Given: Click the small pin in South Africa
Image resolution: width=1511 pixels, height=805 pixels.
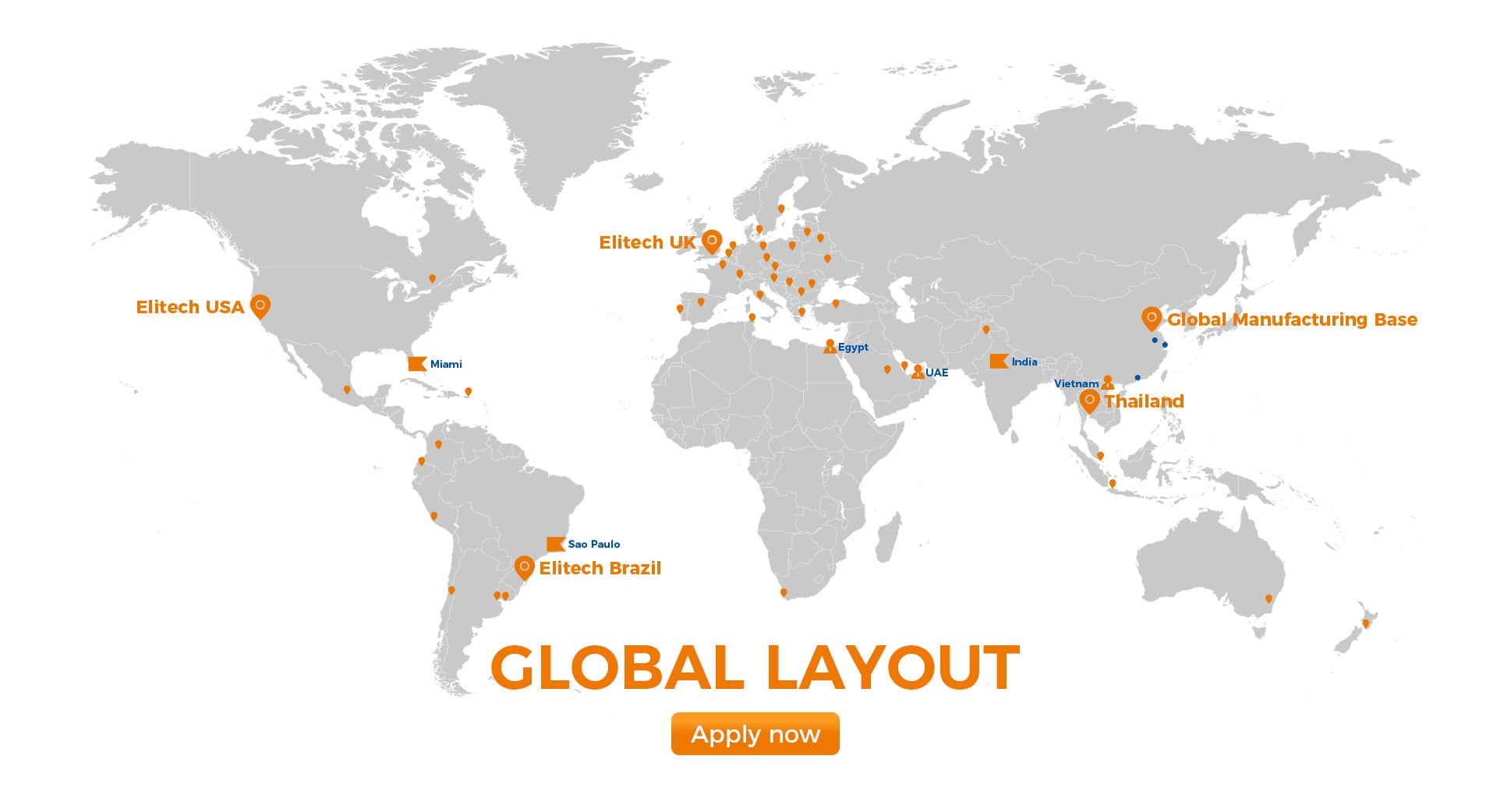Looking at the screenshot, I should (x=784, y=593).
